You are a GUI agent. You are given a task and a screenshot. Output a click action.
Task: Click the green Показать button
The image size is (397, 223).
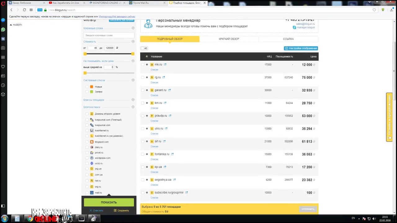click(x=109, y=202)
